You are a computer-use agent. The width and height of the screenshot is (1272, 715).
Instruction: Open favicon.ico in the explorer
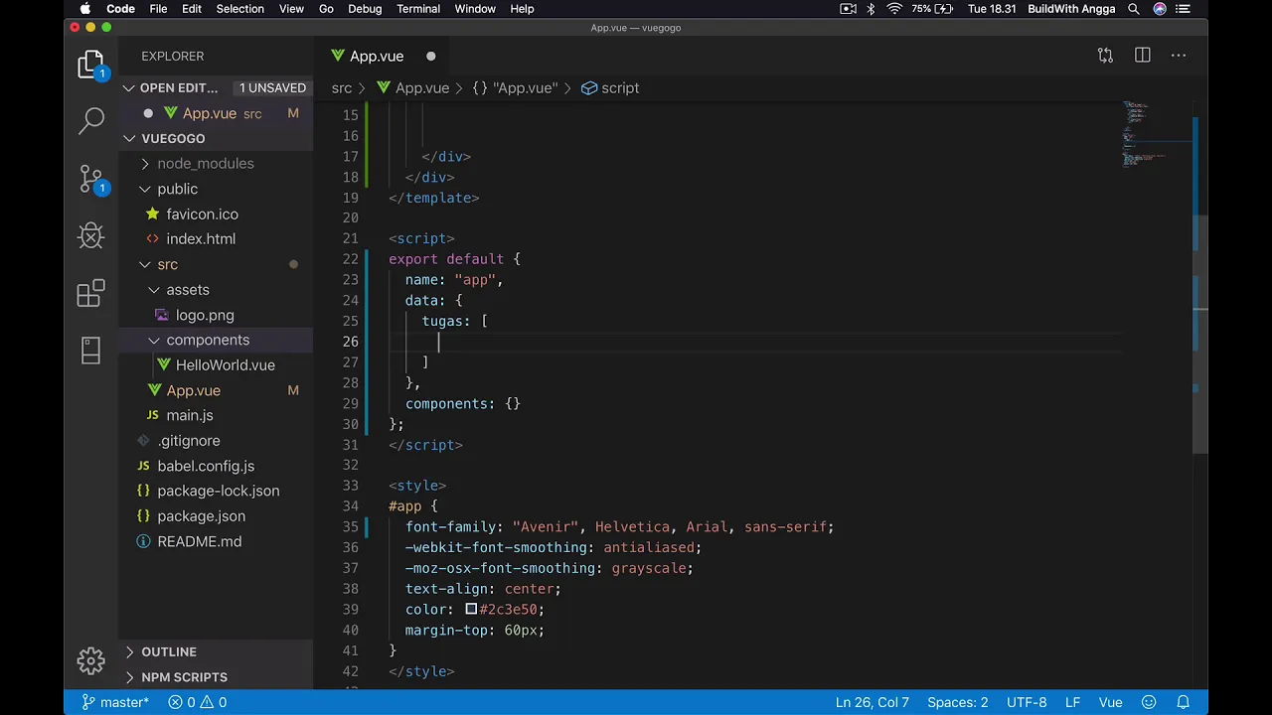point(202,214)
